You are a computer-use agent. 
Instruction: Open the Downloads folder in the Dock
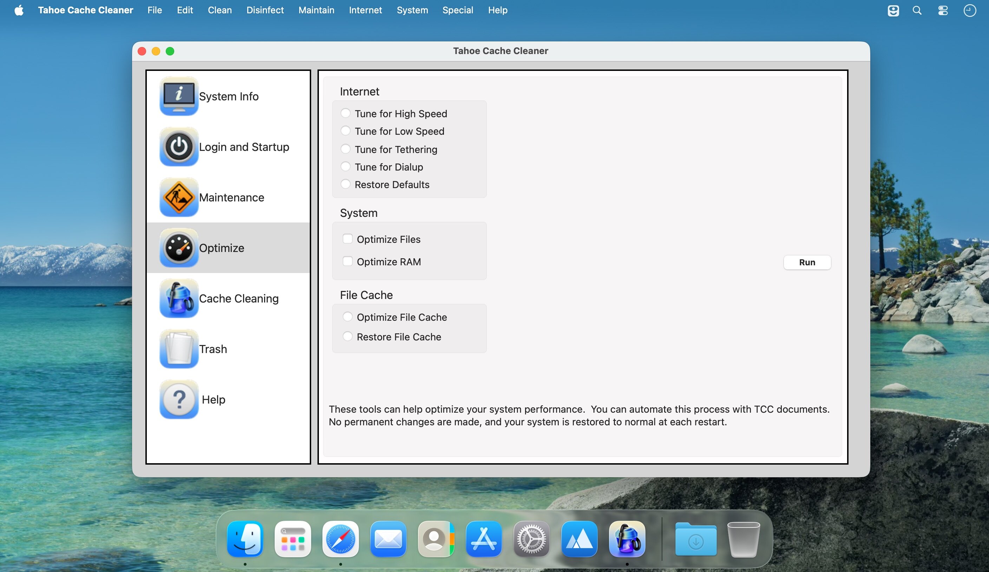(x=696, y=539)
